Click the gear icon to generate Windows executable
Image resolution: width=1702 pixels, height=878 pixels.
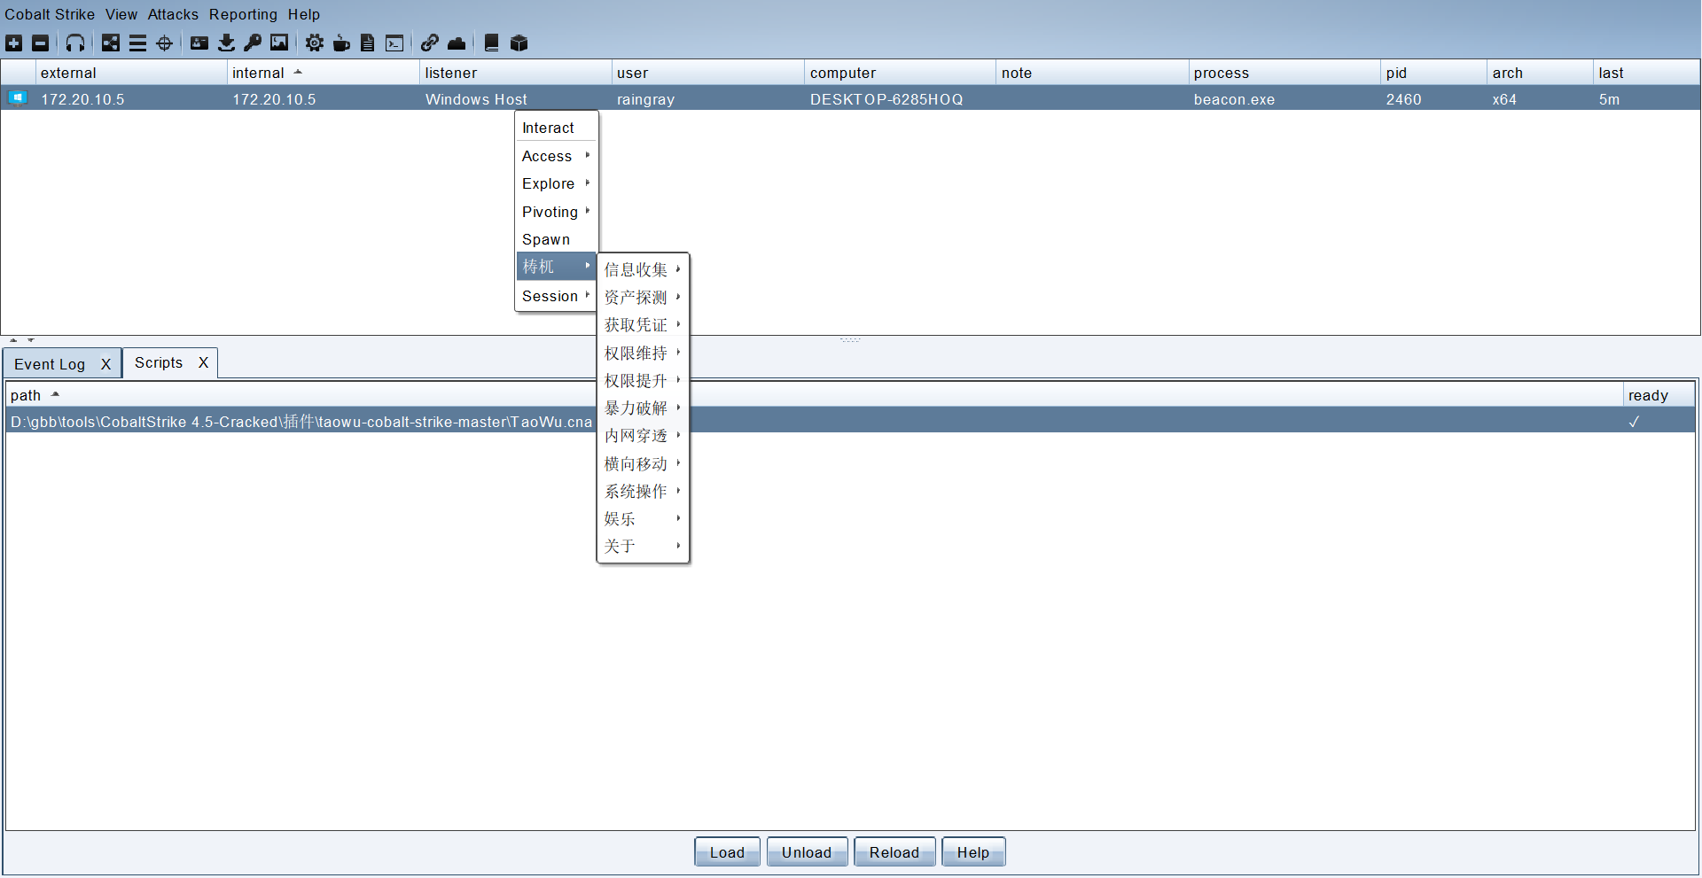coord(315,43)
